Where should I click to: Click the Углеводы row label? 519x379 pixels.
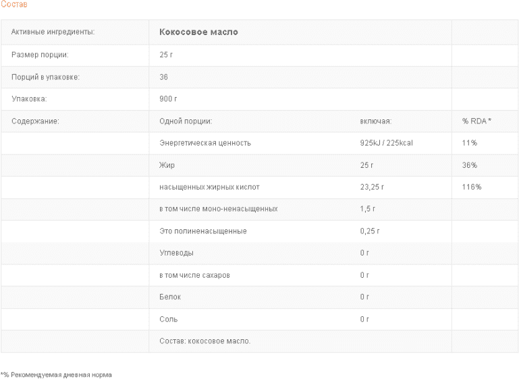[176, 253]
